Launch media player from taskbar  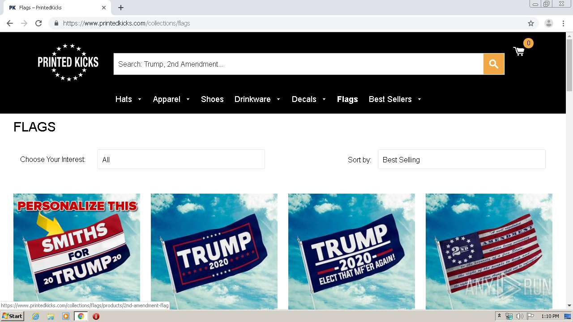click(x=66, y=316)
